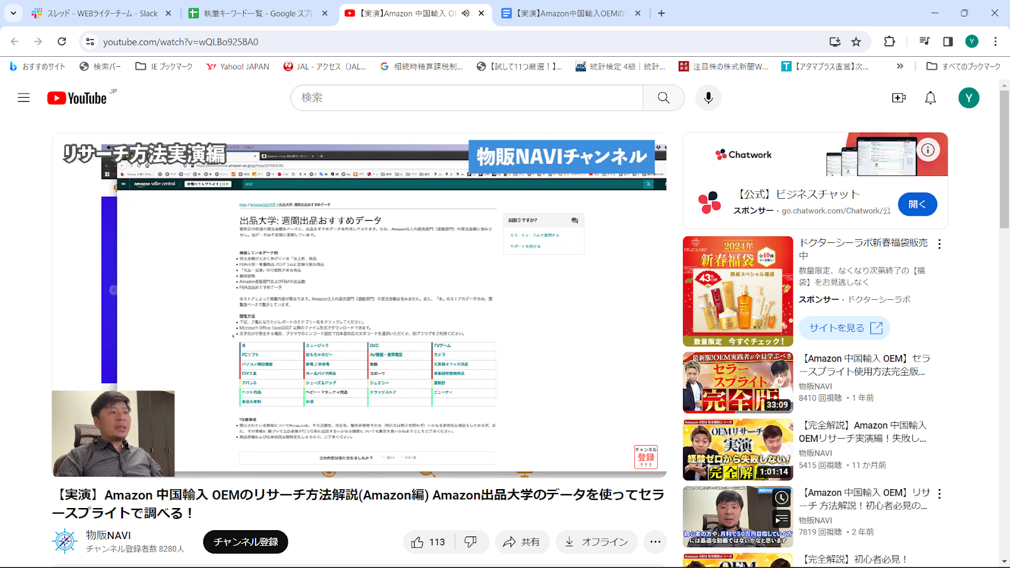Share the video with 共有 button

tap(521, 542)
